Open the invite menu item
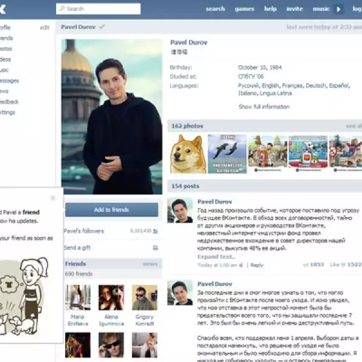The image size is (362, 362). 294,9
